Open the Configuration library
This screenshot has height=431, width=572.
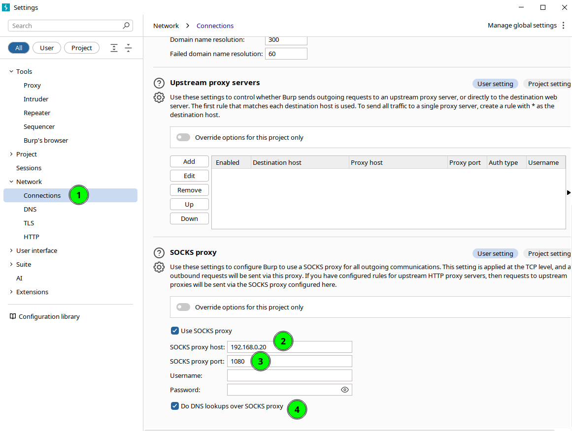49,316
